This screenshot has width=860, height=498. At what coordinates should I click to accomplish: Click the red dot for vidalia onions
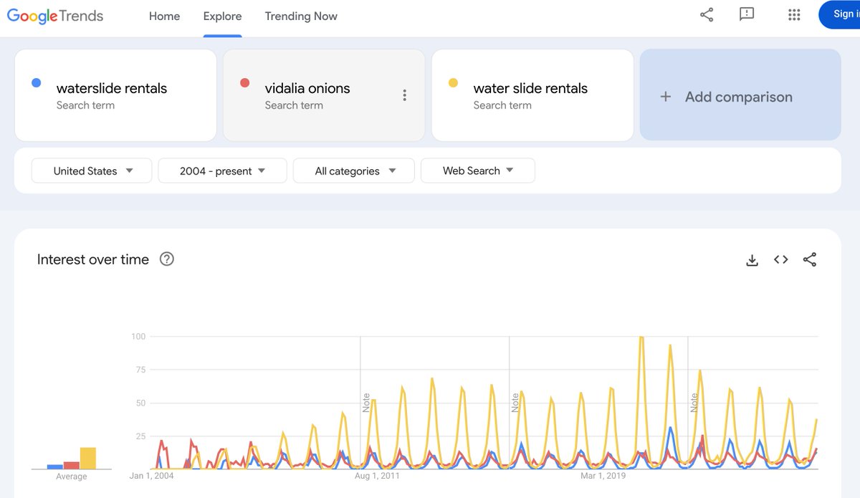click(244, 83)
